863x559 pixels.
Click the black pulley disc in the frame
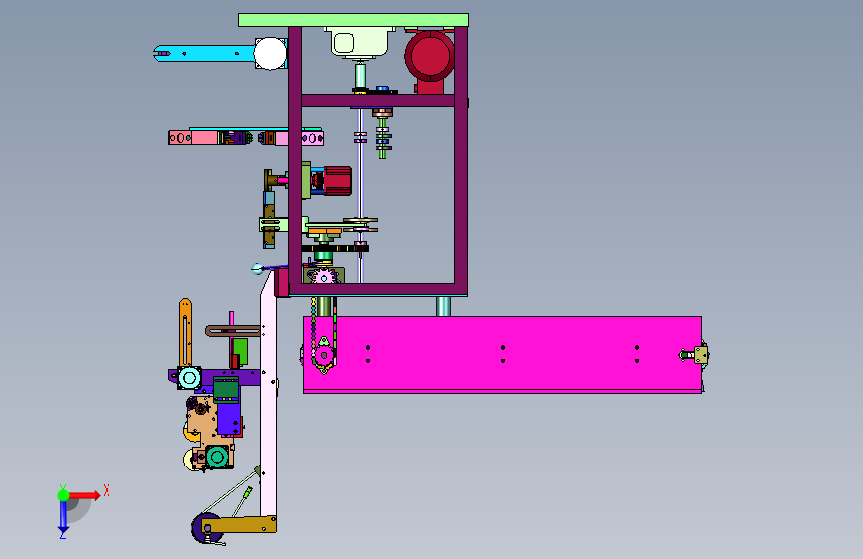(334, 248)
